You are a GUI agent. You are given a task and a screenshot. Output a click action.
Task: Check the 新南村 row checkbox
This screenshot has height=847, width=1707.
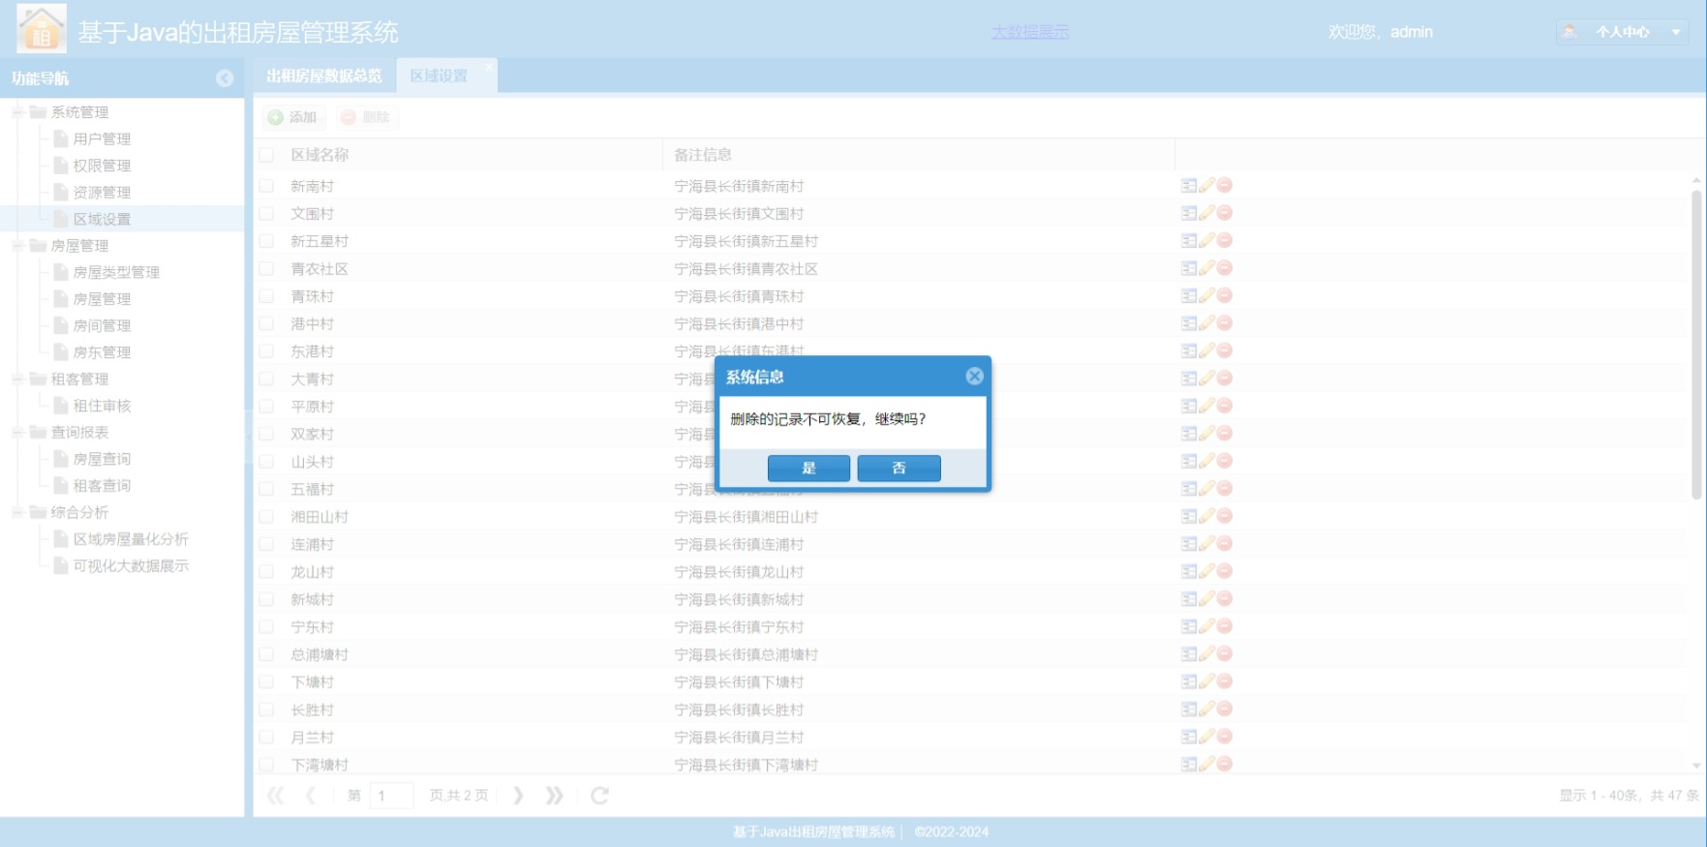(x=266, y=186)
